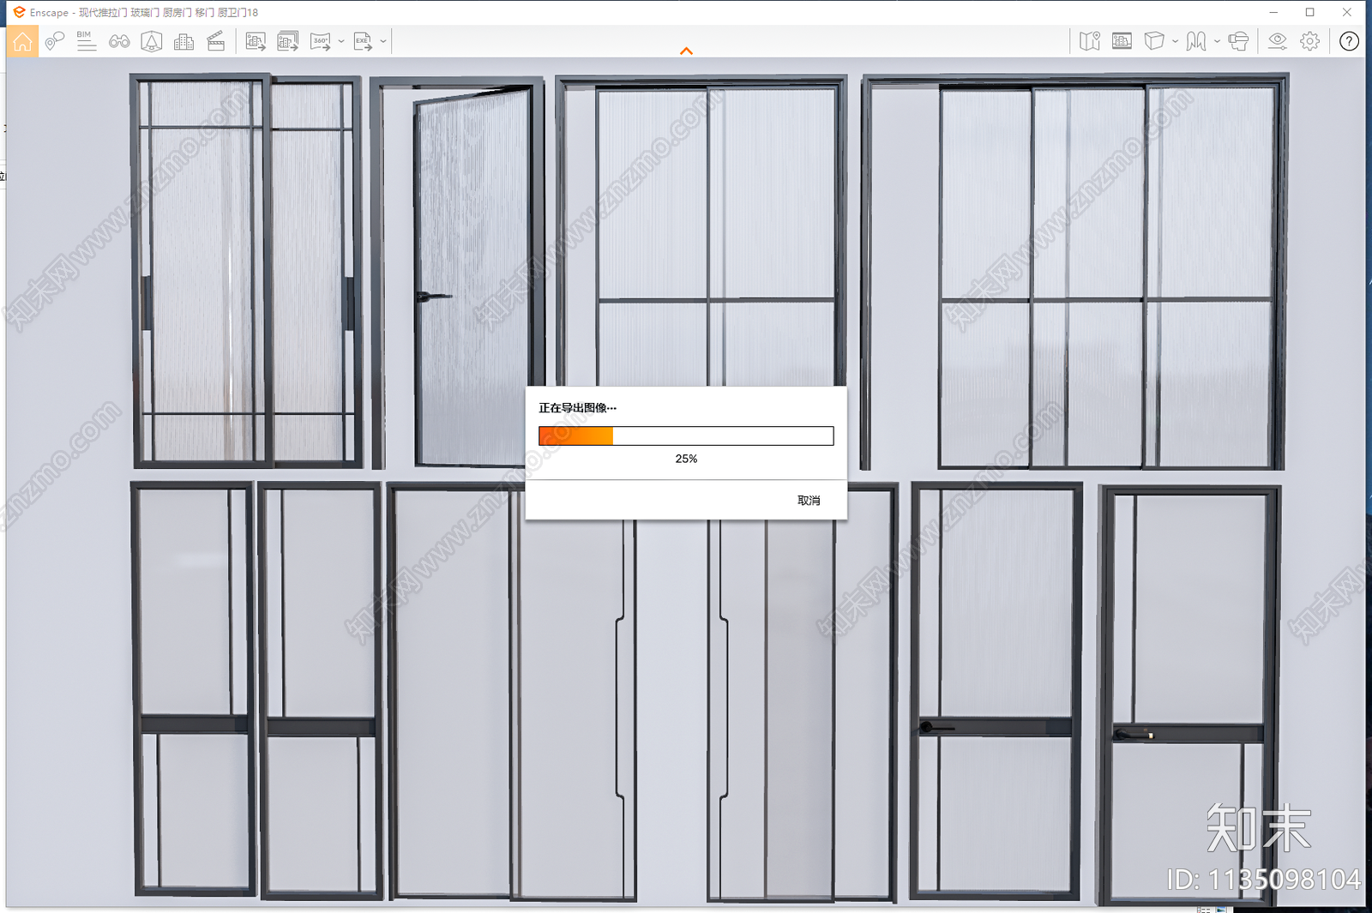Click the screenshot export icon
This screenshot has height=913, width=1372.
pyautogui.click(x=256, y=41)
